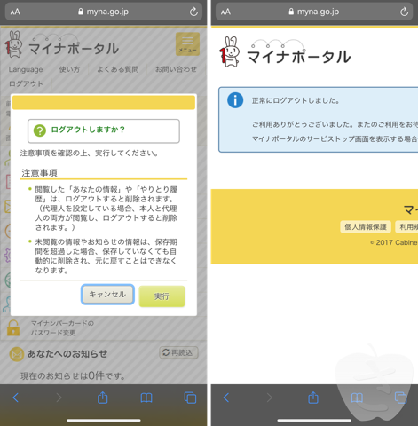Image resolution: width=418 pixels, height=426 pixels.
Task: Tap the left screen address bar myna.go.jp
Action: pos(104,12)
